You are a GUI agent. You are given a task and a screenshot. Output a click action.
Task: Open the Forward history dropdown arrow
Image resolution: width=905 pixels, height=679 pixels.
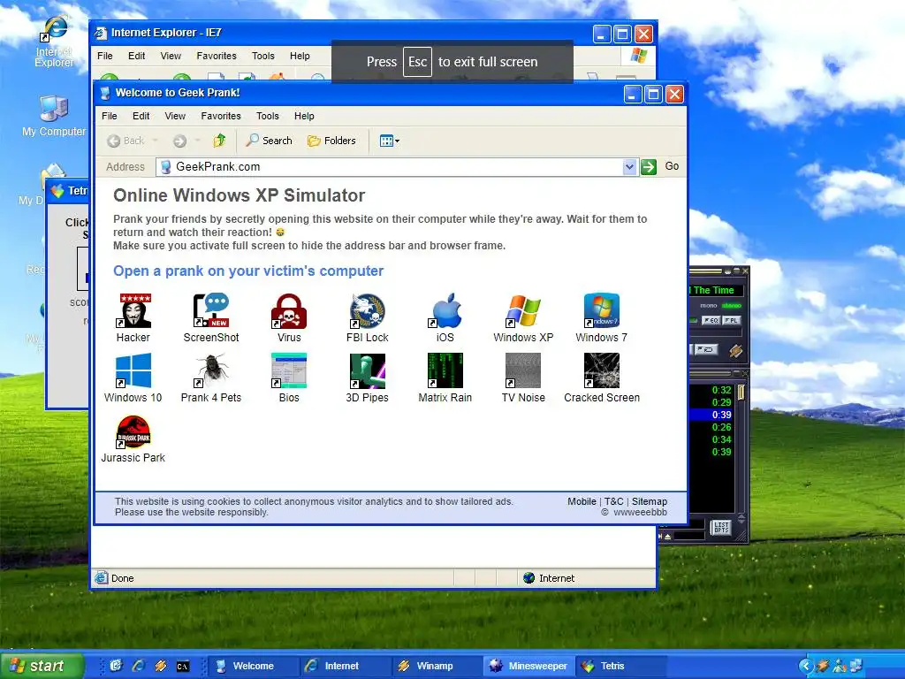(197, 141)
